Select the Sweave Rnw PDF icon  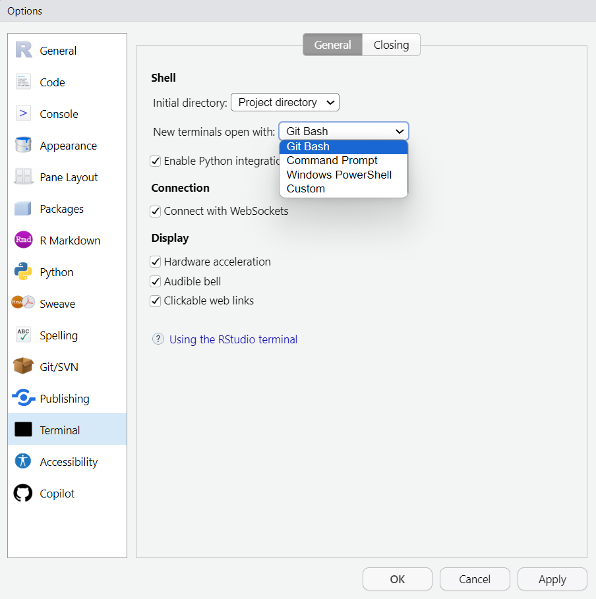coord(23,302)
